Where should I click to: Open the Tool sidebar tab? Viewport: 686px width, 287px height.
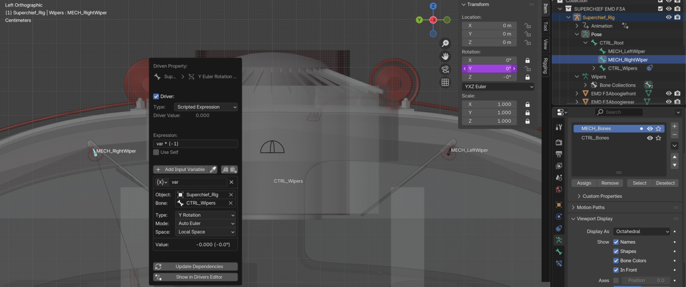coord(546,26)
